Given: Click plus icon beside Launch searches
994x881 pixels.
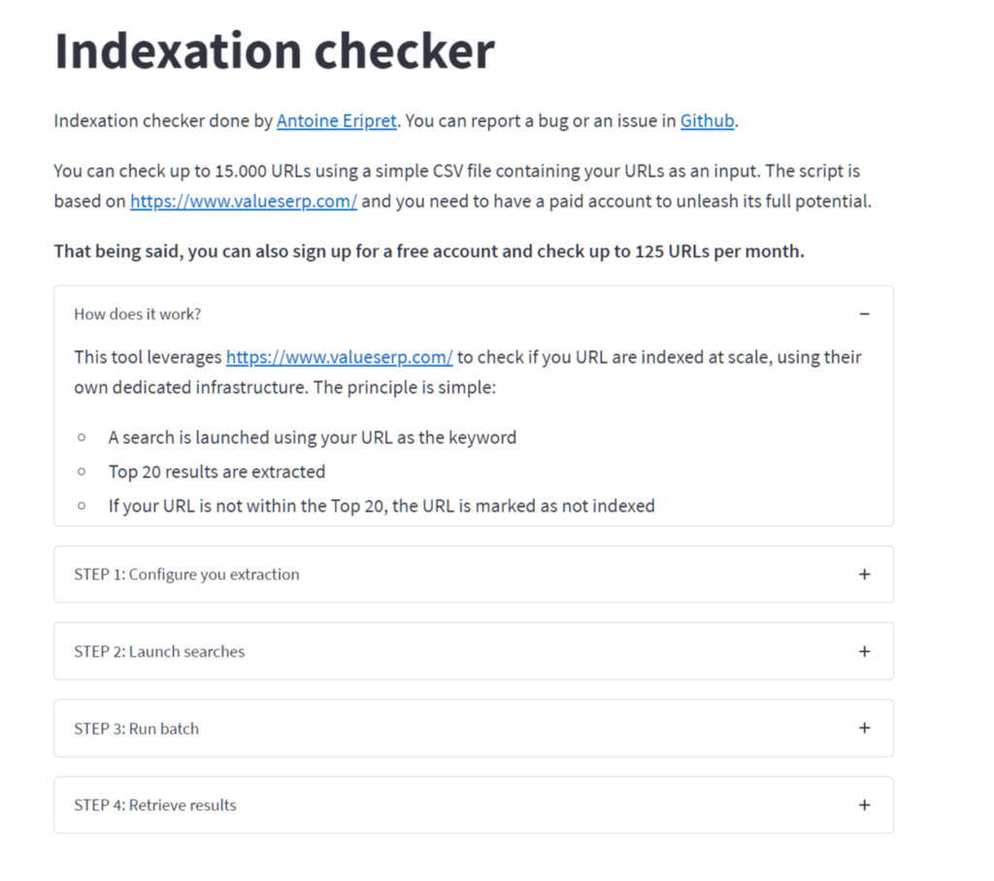Looking at the screenshot, I should tap(864, 652).
